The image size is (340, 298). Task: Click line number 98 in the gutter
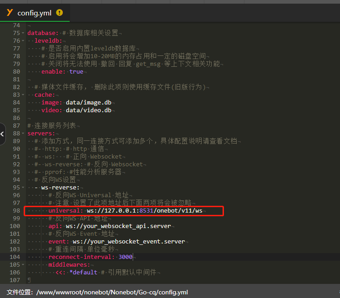coord(16,211)
